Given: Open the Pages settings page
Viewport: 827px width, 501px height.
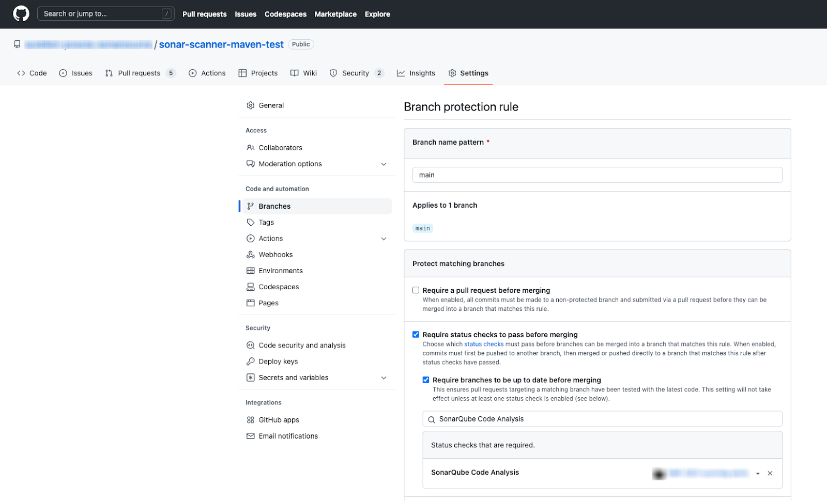Looking at the screenshot, I should [268, 303].
